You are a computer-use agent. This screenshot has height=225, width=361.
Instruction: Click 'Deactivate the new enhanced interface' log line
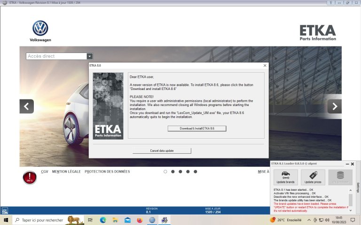pos(301,197)
